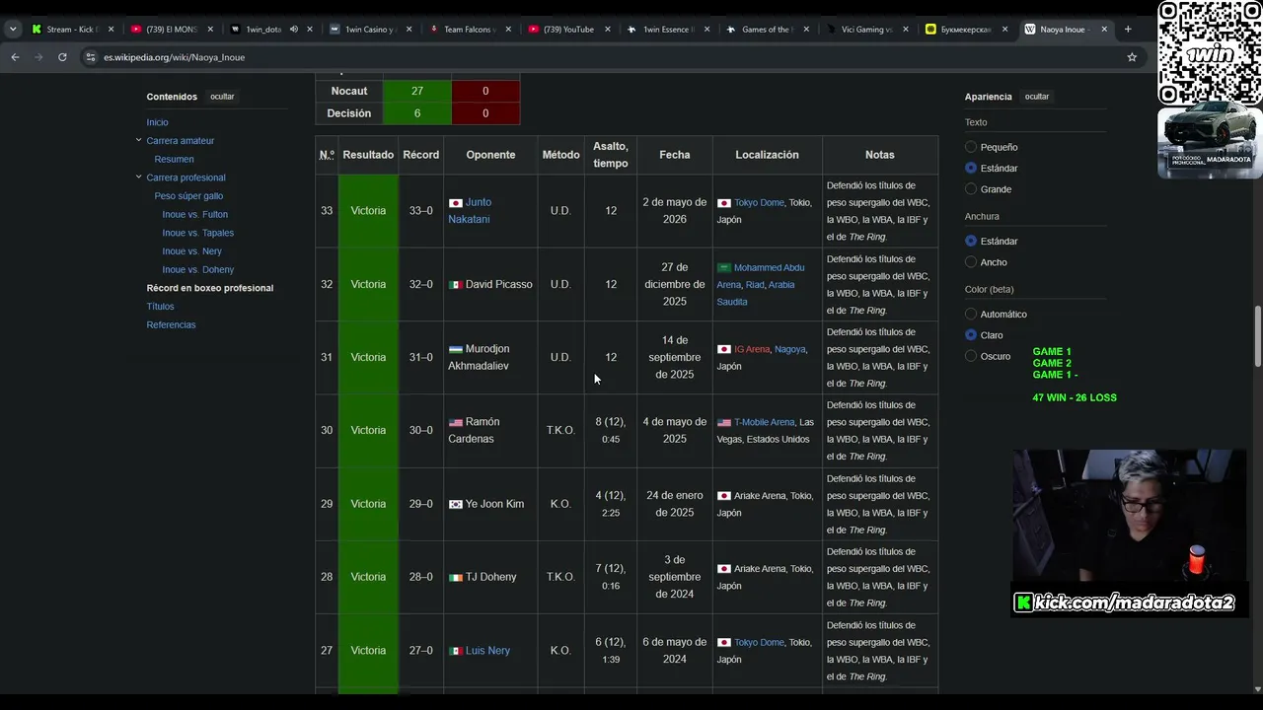Open Mohammed Abdu Arena link
Screen dimensions: 1263x710
761,276
